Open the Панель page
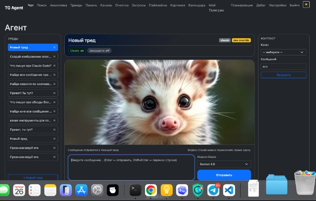Image resolution: width=316 pixels, height=201 pixels. (x=91, y=5)
